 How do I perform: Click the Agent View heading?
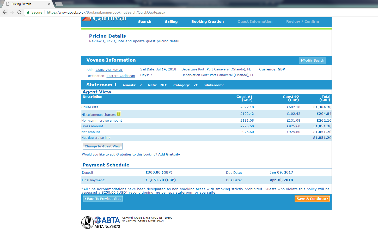[x=97, y=92]
